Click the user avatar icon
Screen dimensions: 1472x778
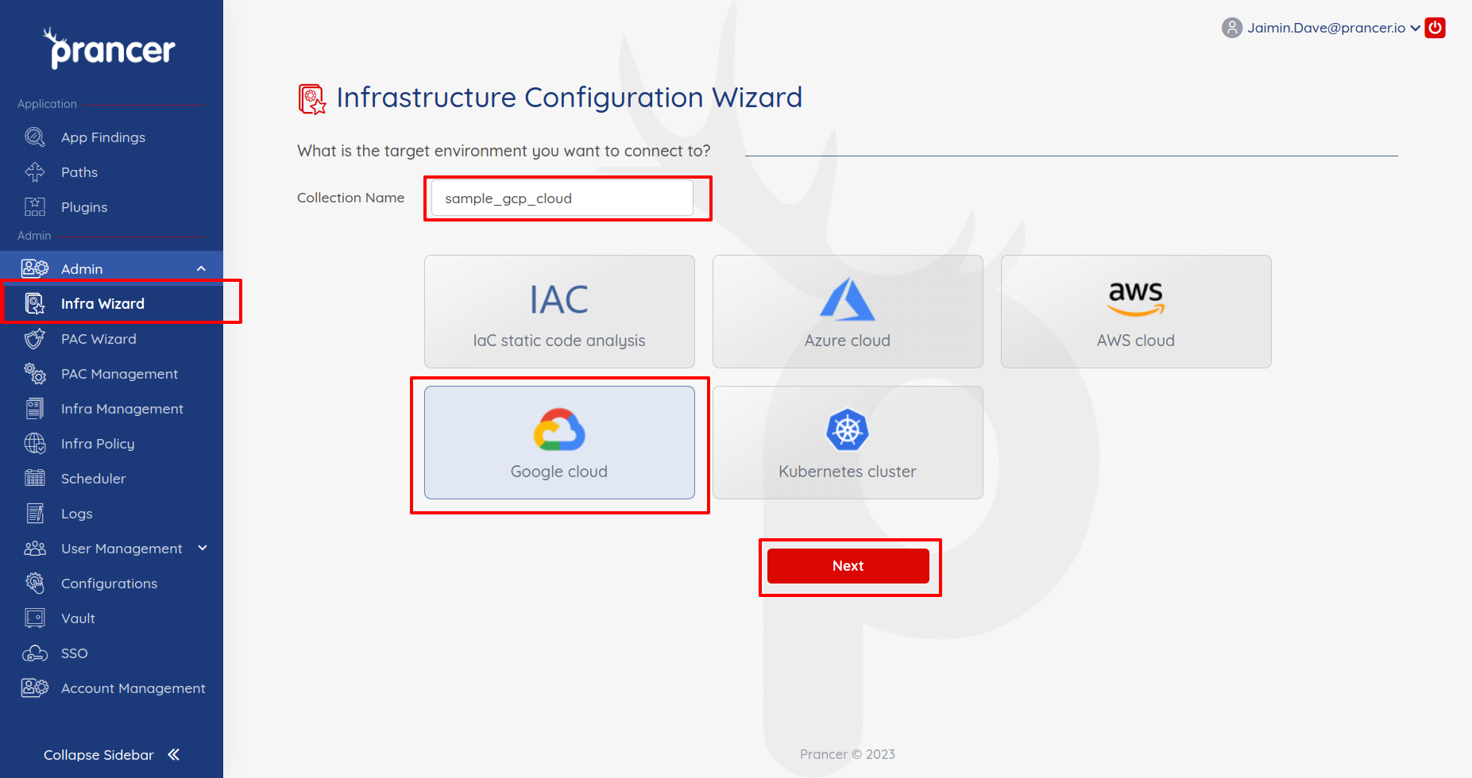pos(1232,28)
